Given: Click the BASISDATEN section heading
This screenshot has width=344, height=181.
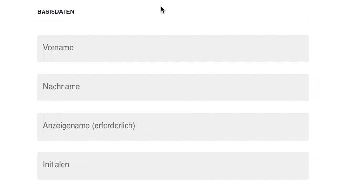Looking at the screenshot, I should pyautogui.click(x=56, y=12).
